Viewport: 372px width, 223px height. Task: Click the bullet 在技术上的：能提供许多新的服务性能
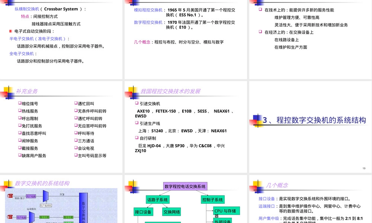296,10
